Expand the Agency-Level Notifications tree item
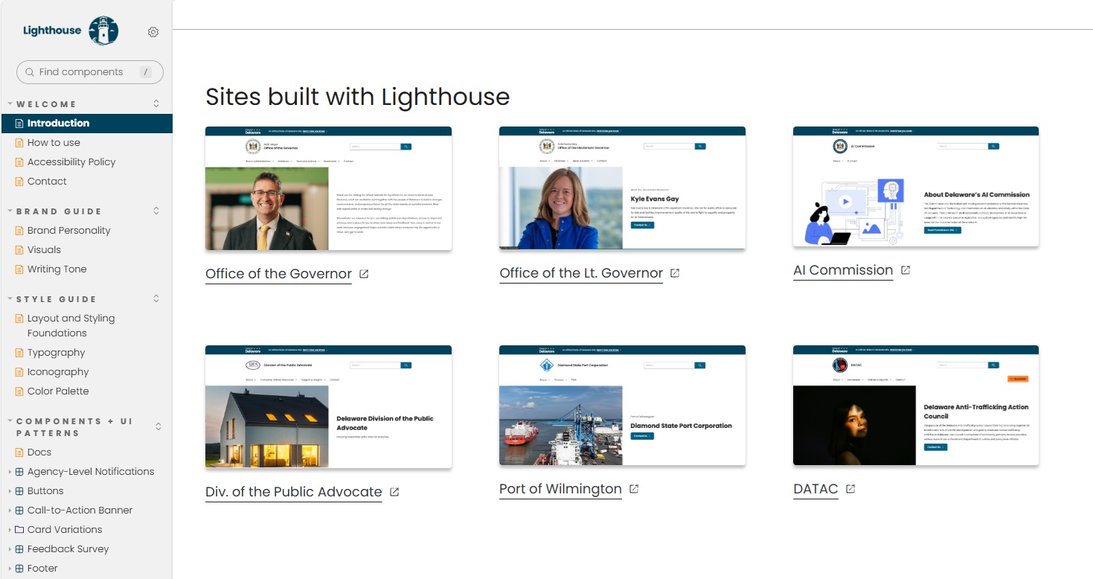The width and height of the screenshot is (1093, 579). [10, 472]
